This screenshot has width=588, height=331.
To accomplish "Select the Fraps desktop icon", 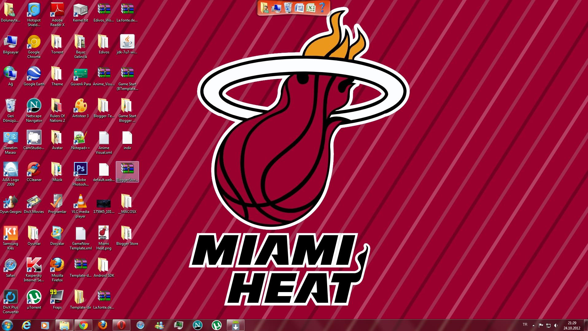I will pyautogui.click(x=57, y=300).
